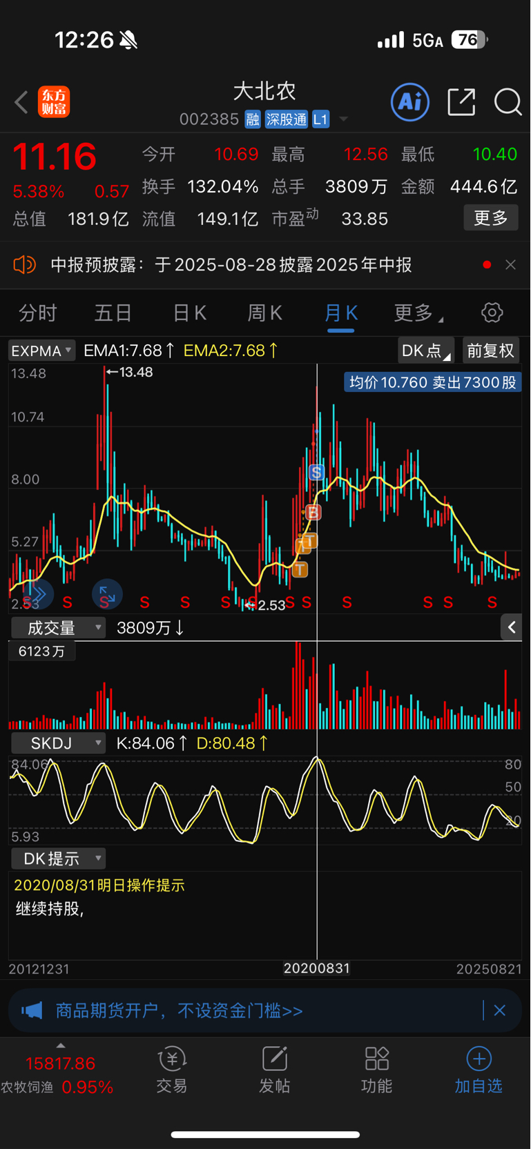Expand the index ticker up arrow

pyautogui.click(x=60, y=1045)
